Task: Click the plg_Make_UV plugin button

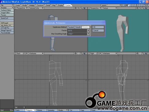Action: pyautogui.click(x=7, y=25)
